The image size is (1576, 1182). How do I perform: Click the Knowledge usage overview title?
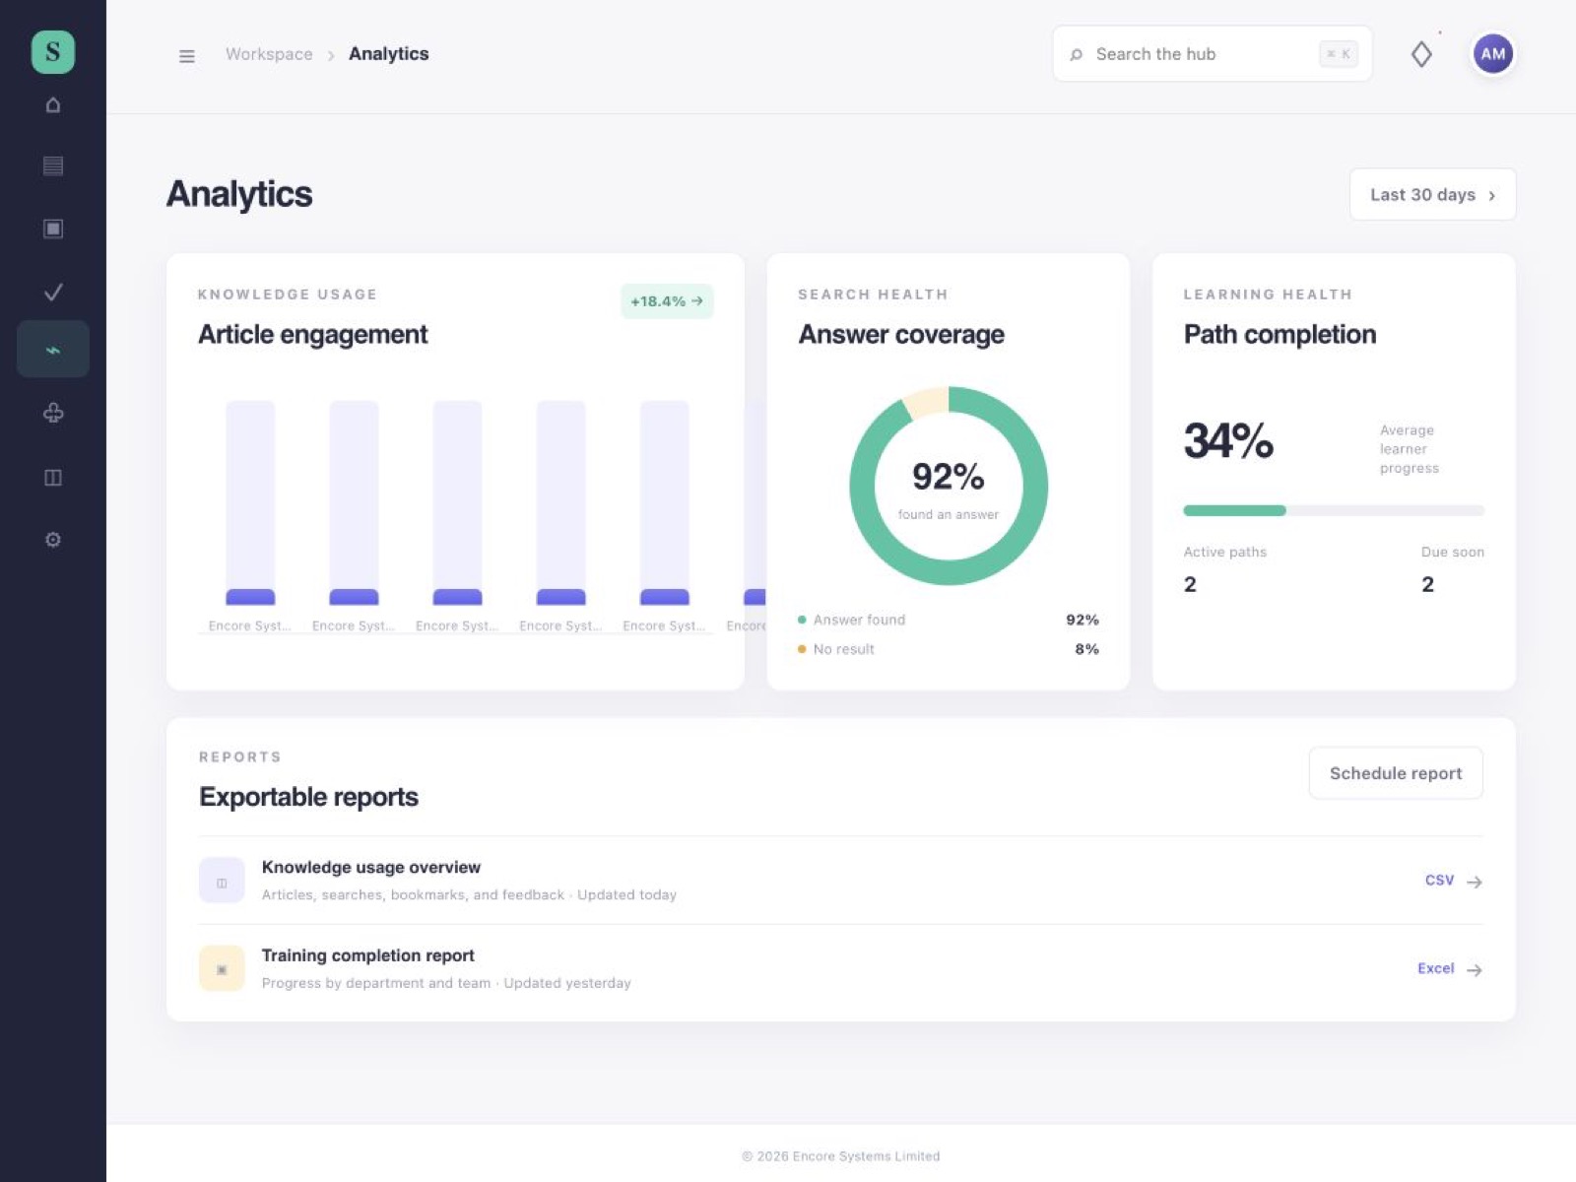[371, 867]
